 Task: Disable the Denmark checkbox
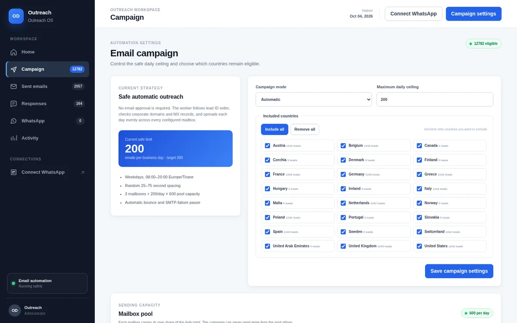343,160
